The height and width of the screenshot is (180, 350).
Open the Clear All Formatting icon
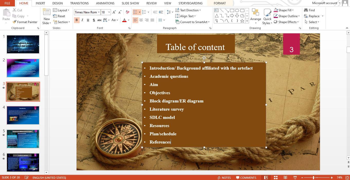point(127,12)
